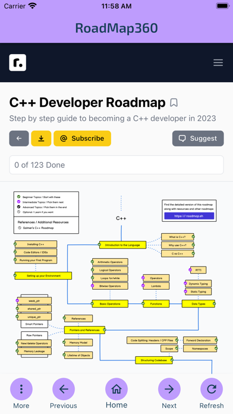Open the Memory Model topic
This screenshot has height=414, width=233.
(x=78, y=343)
